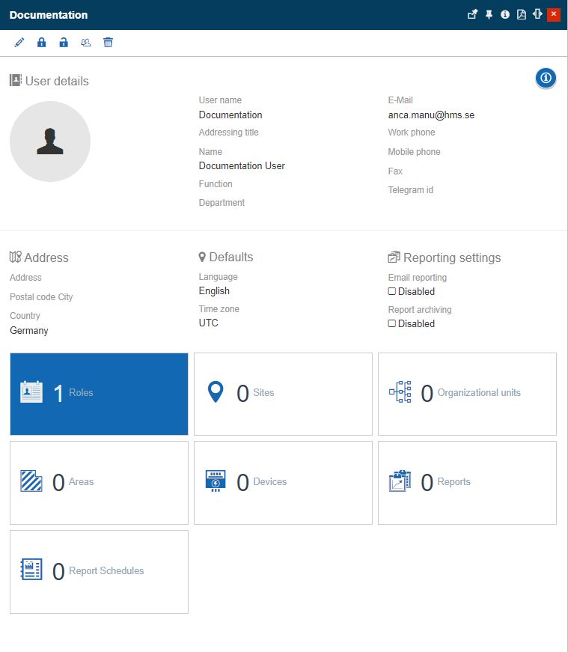
Task: Click the trash can delete icon
Action: coord(108,43)
